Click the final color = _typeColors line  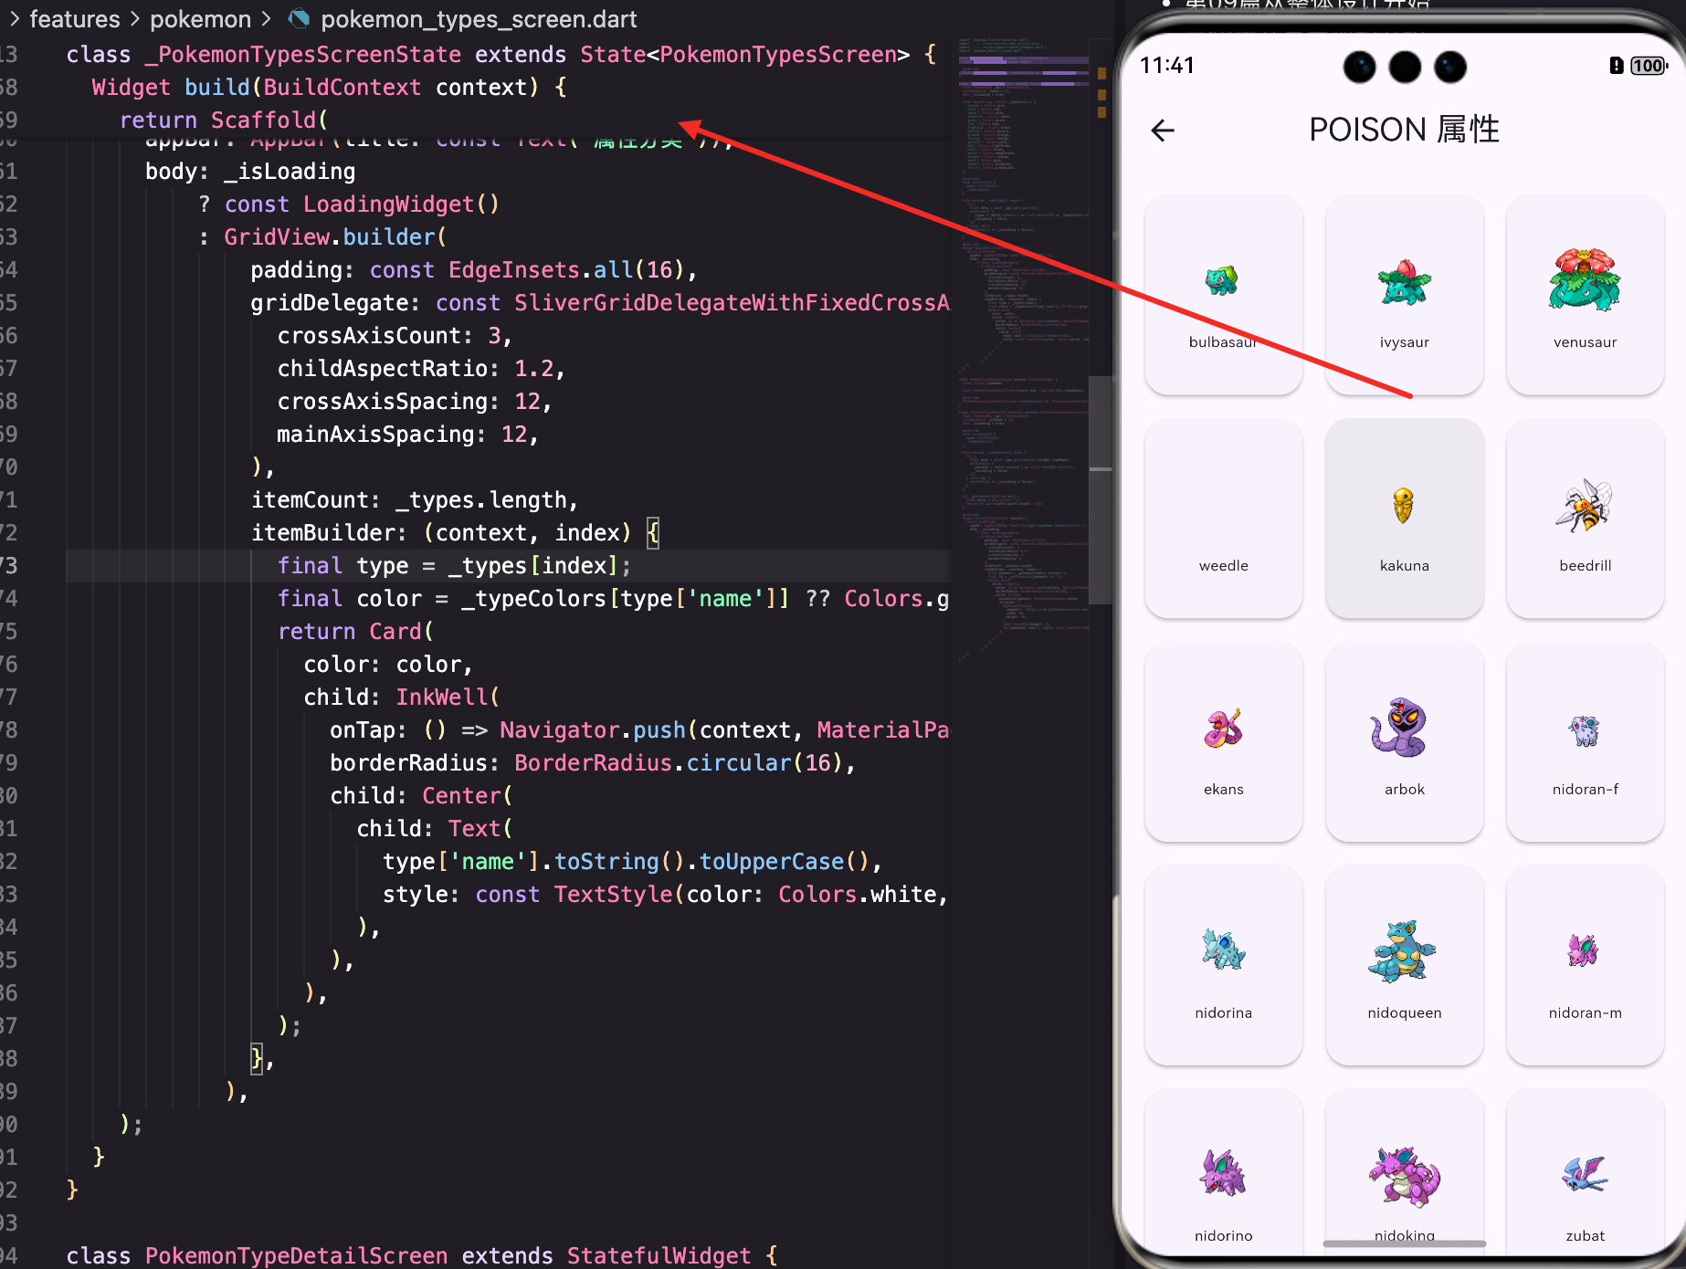(x=613, y=598)
